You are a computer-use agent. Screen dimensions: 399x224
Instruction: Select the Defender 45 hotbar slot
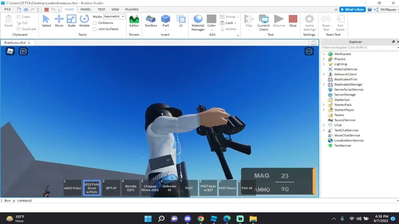[x=169, y=188]
